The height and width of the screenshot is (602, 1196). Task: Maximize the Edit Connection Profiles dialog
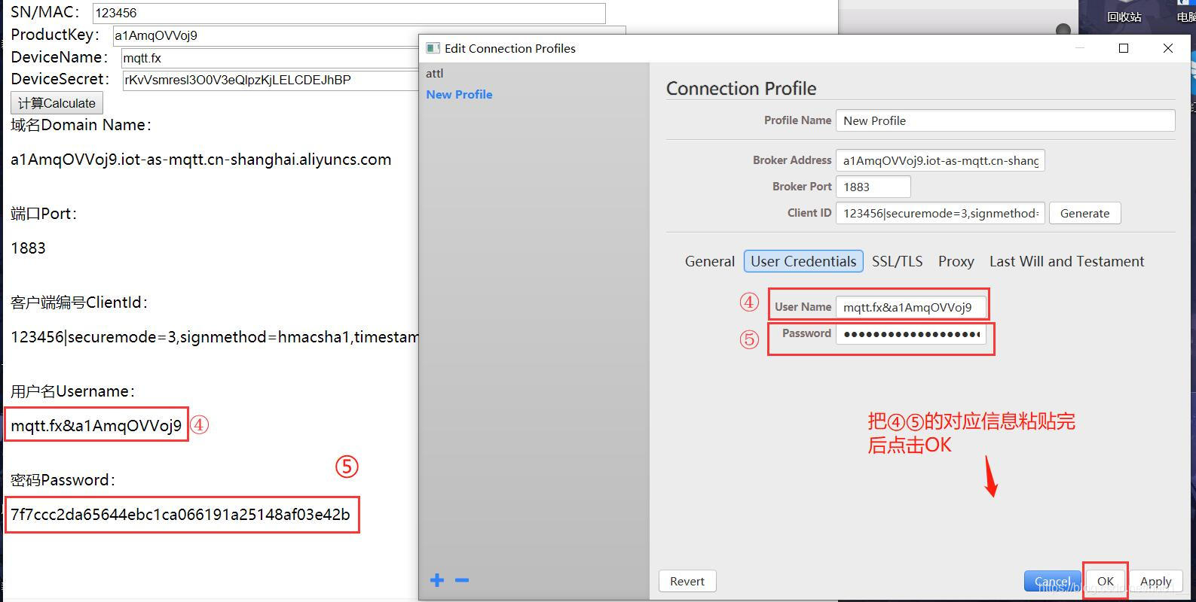(x=1124, y=48)
